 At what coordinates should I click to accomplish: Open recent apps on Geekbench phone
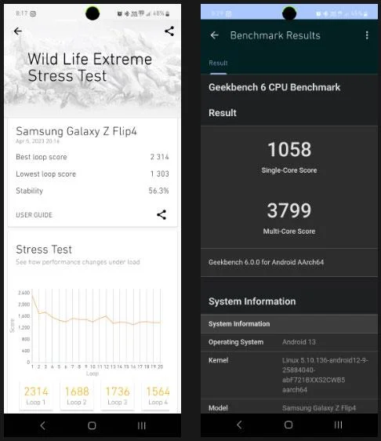[339, 425]
